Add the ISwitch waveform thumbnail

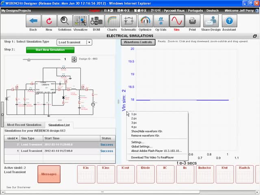tap(245, 174)
